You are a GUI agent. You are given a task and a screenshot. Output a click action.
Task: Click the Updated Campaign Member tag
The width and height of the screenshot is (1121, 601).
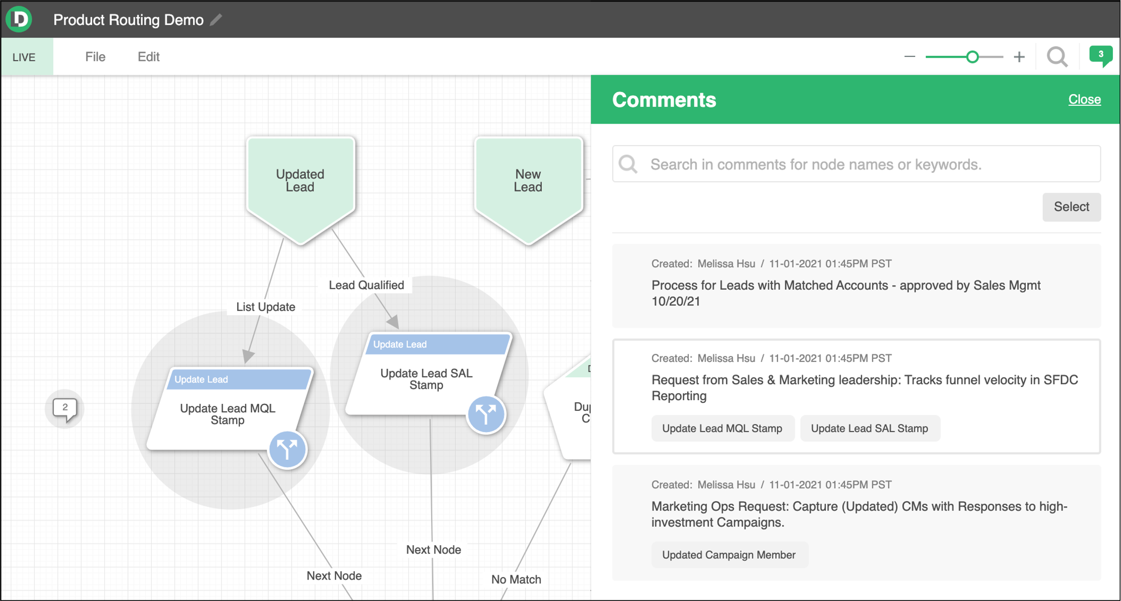coord(728,555)
